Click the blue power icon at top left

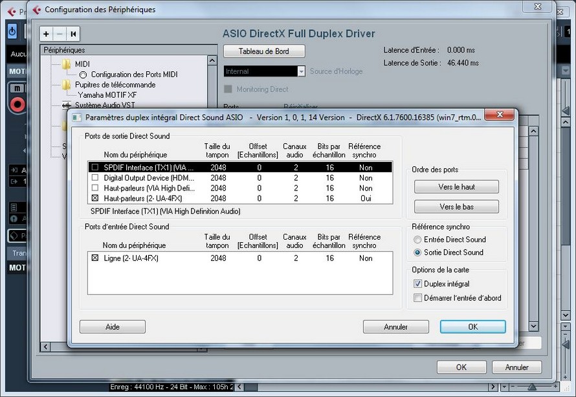coord(12,31)
